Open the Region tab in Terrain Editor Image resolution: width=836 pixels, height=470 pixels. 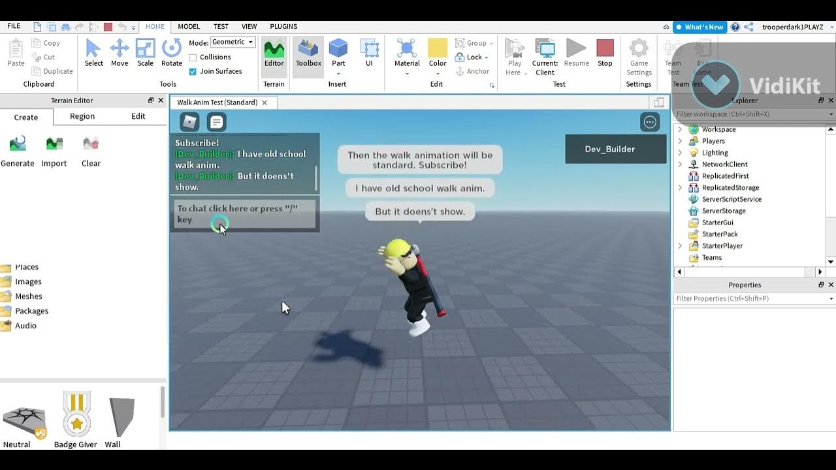[x=82, y=116]
